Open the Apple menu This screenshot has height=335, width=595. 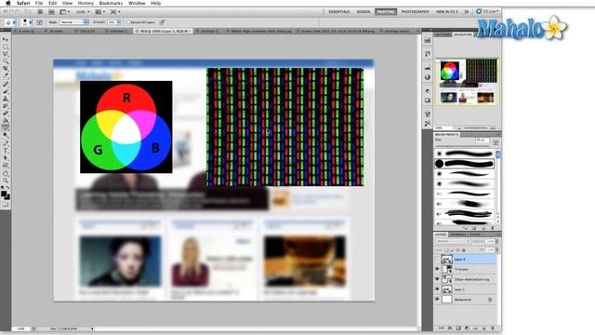8,3
